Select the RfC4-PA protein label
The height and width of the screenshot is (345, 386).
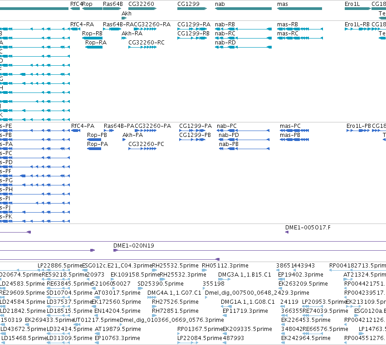83,126
